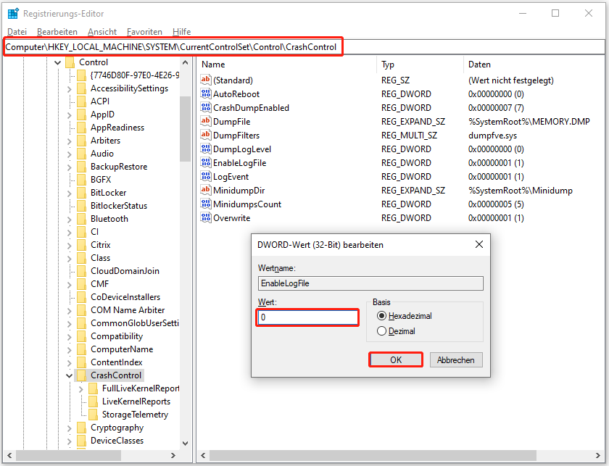The image size is (609, 466).
Task: Collapse the CrashControl tree node
Action: point(70,375)
